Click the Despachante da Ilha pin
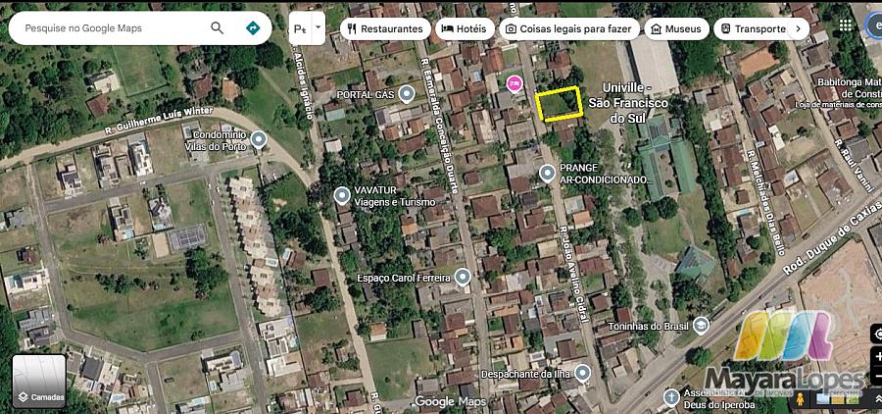Screen dimensions: 882x414 click(582, 373)
